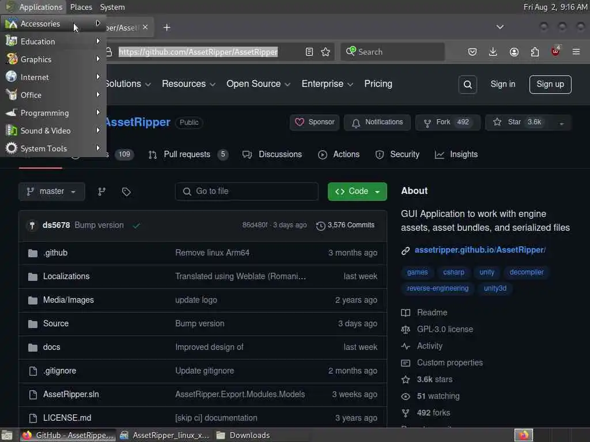590x442 pixels.
Task: Open the Pricing page link
Action: pyautogui.click(x=378, y=84)
